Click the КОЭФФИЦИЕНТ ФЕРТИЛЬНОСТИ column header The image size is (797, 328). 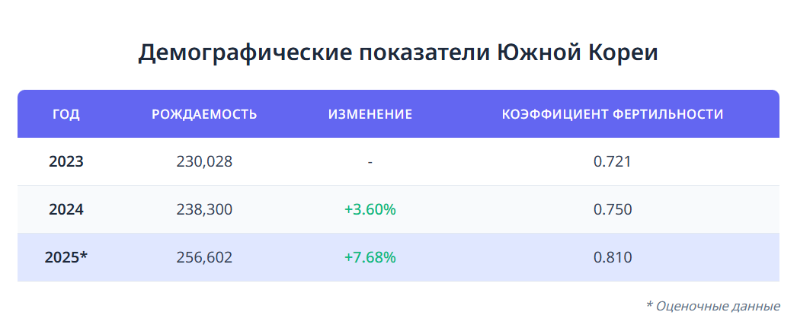(x=613, y=114)
